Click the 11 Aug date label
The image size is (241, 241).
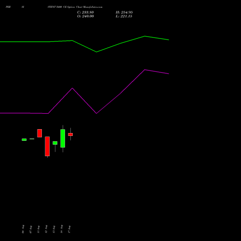click(x=39, y=229)
